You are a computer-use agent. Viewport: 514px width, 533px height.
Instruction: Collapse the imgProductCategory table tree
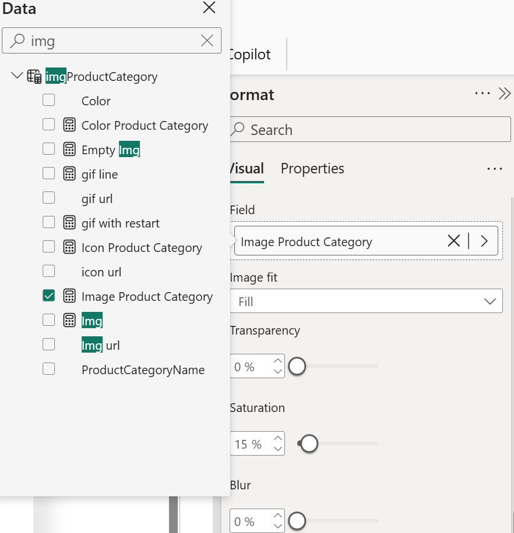[x=17, y=75]
